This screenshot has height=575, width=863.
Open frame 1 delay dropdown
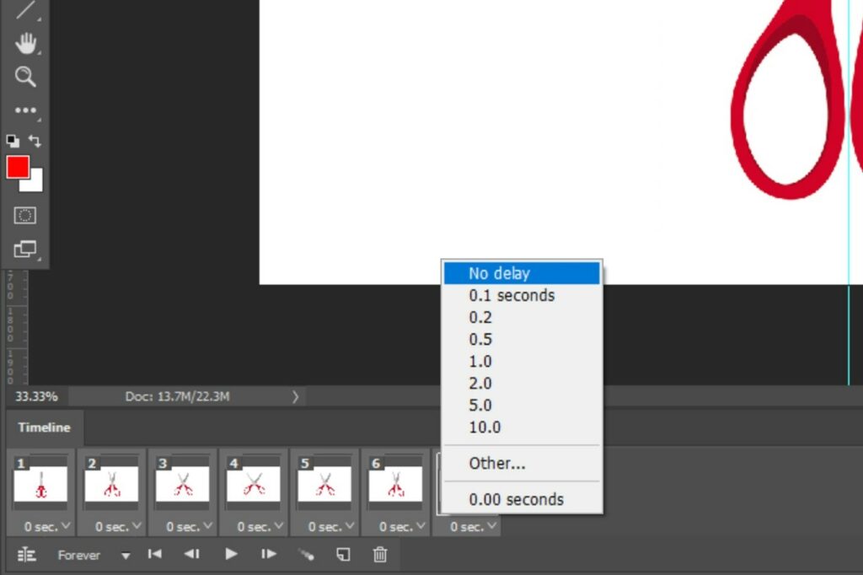pyautogui.click(x=41, y=527)
